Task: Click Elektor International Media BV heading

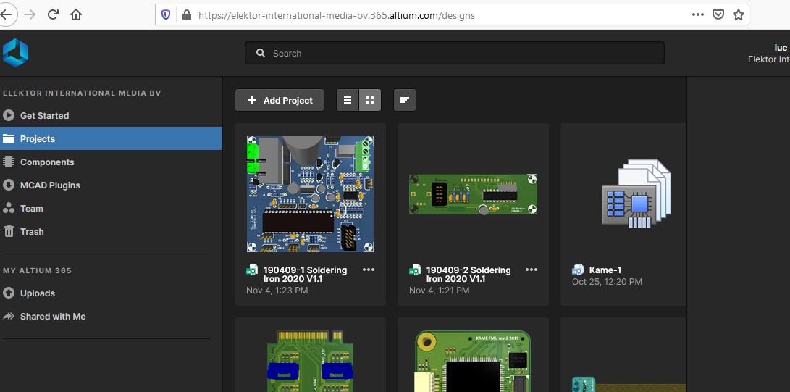Action: tap(82, 93)
